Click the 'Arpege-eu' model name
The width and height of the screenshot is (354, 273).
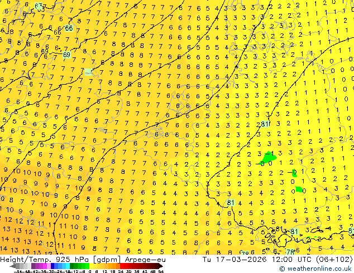(145, 260)
